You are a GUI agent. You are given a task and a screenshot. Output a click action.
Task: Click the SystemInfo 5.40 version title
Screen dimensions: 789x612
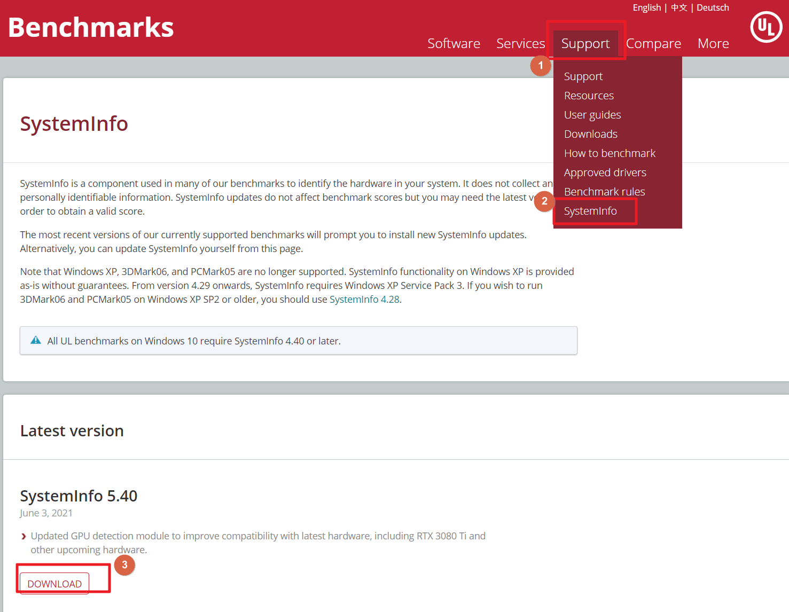pyautogui.click(x=79, y=496)
